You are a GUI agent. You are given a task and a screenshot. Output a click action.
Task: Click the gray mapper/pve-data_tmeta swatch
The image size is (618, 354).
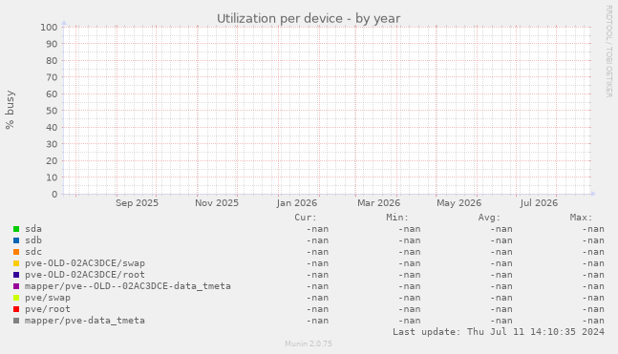[x=16, y=321]
